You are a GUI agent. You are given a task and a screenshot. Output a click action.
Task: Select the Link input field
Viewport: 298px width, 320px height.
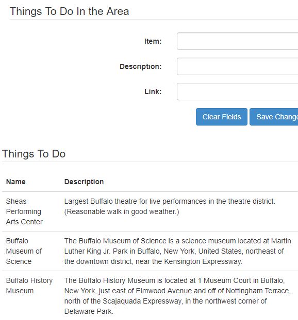tap(238, 92)
